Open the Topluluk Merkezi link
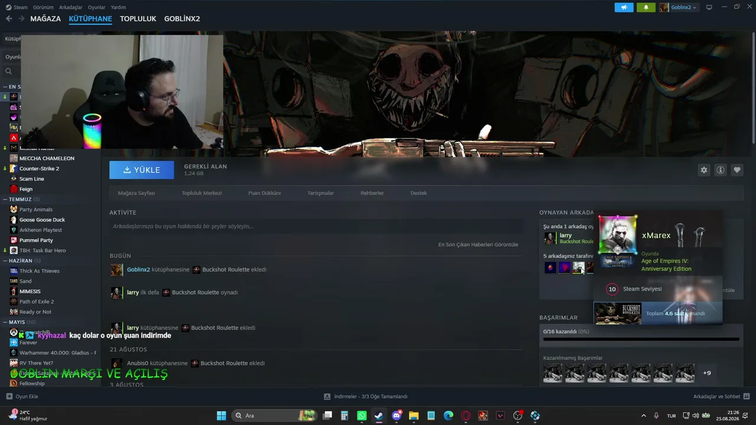Image resolution: width=756 pixels, height=425 pixels. tap(202, 193)
